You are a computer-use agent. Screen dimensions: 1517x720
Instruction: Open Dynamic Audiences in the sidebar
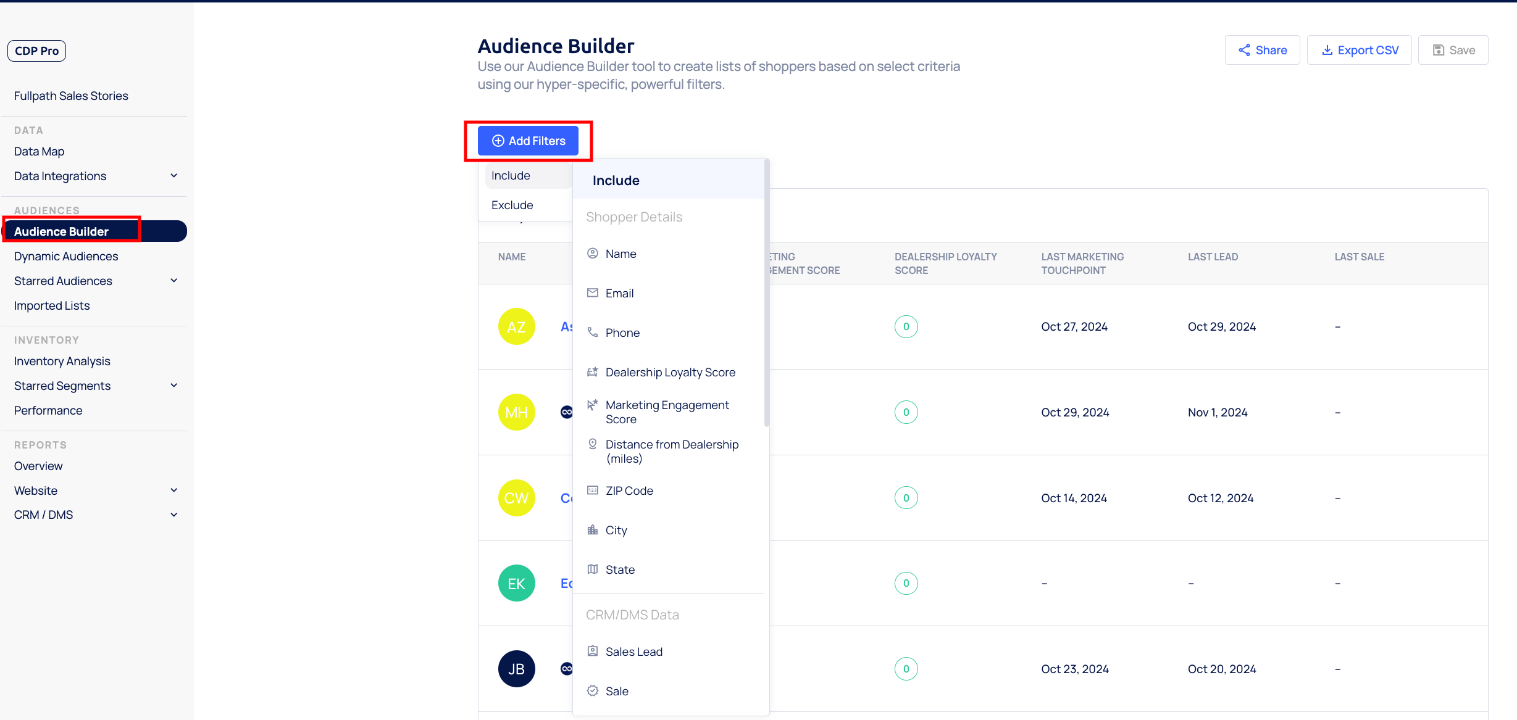[66, 256]
